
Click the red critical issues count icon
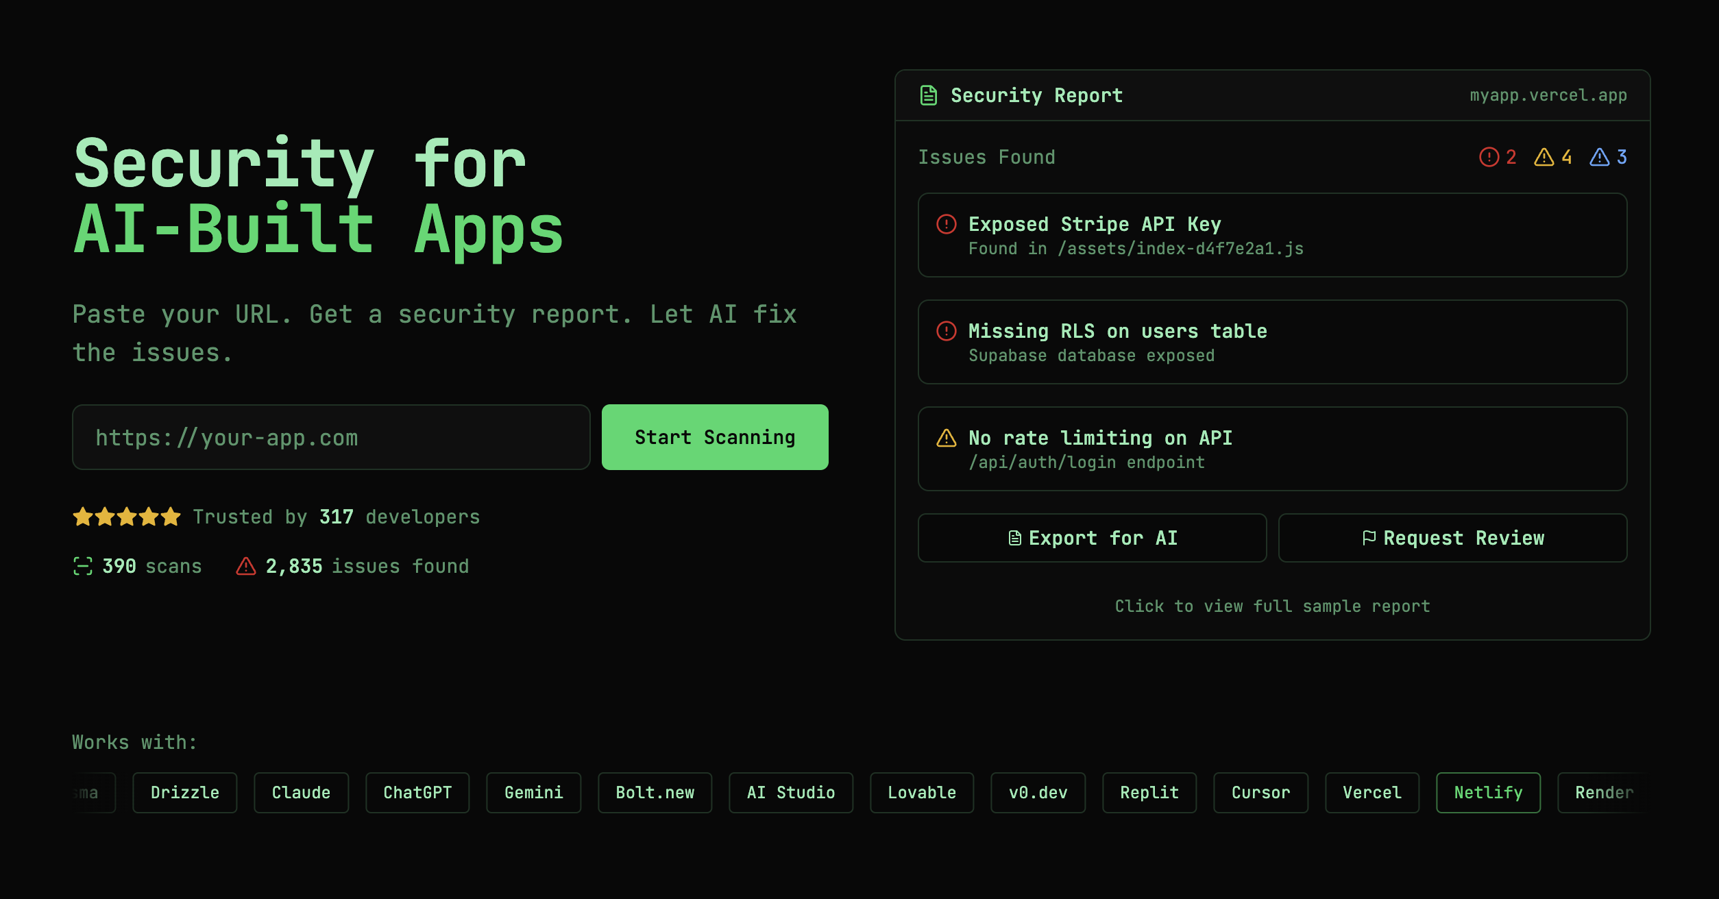(1489, 157)
